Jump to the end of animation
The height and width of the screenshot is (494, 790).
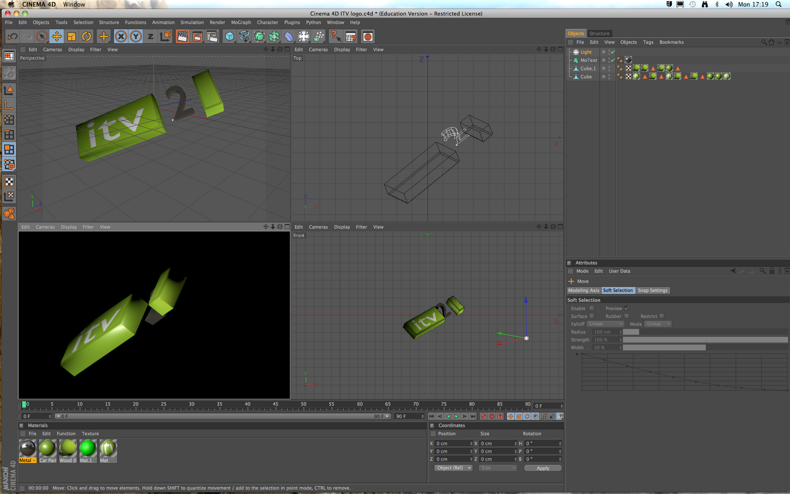click(473, 416)
